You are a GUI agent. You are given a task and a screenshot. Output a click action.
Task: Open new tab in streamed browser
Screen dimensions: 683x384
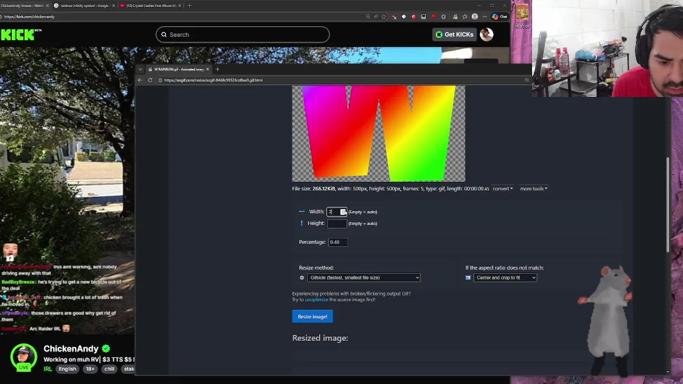(x=217, y=69)
